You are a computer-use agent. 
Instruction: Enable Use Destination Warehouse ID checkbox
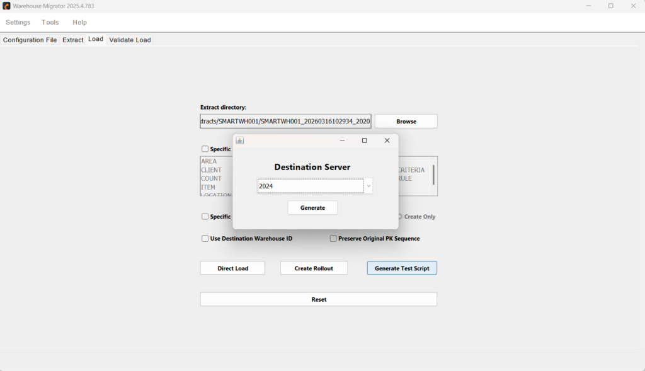pos(205,239)
